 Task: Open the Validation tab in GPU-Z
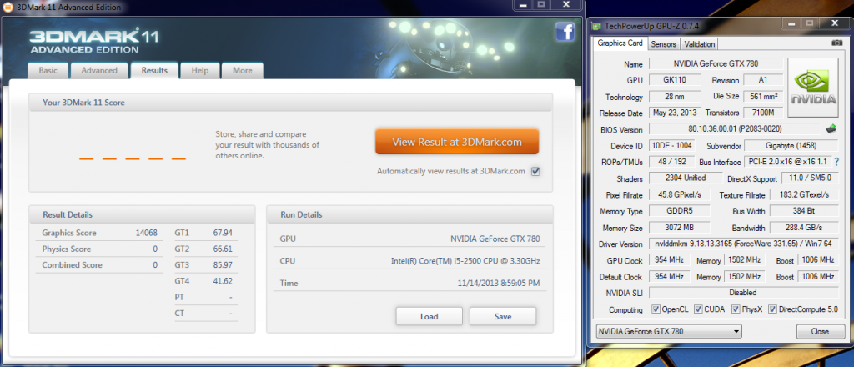(699, 44)
